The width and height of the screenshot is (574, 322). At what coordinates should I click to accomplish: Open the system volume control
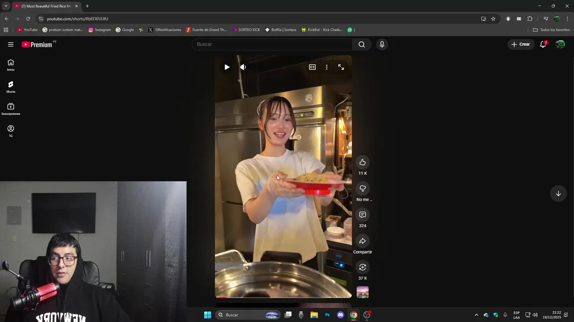click(x=535, y=315)
